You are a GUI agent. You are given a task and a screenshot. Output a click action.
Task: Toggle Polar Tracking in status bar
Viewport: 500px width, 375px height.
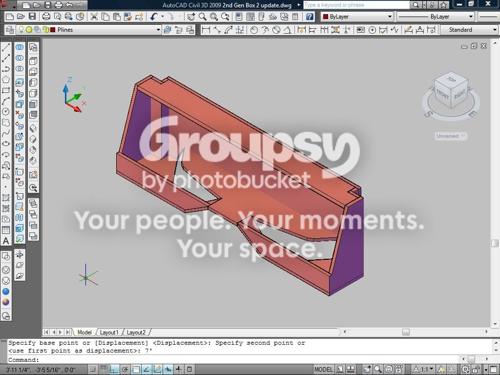point(125,370)
